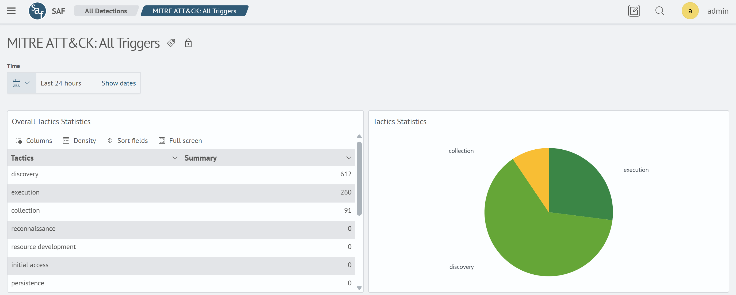Open the edit dashboard icon

(634, 11)
